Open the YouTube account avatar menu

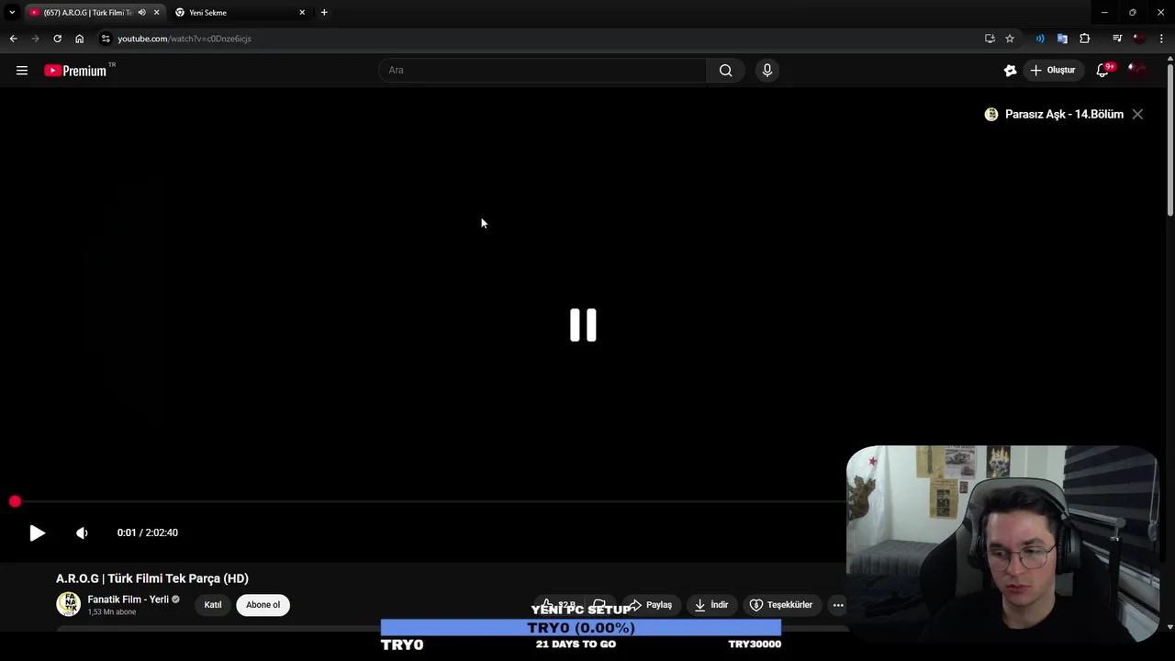[1137, 71]
